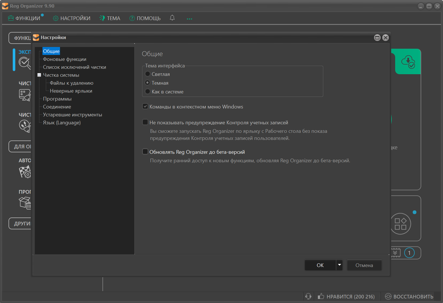Image resolution: width=443 pixels, height=303 pixels.
Task: Uncheck Команды в контекстном меню Windows
Action: [145, 106]
